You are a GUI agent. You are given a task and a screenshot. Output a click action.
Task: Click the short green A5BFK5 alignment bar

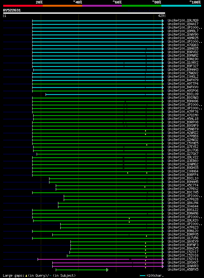click(82, 270)
